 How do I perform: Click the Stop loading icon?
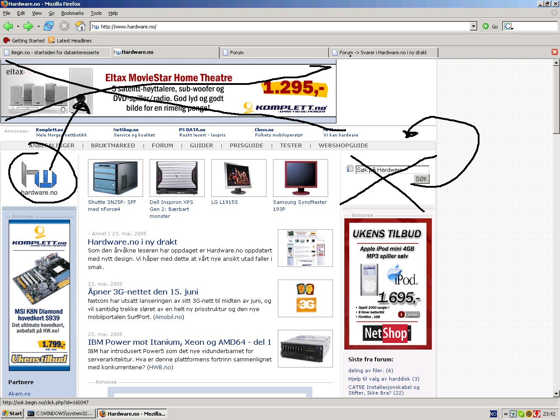(x=64, y=26)
